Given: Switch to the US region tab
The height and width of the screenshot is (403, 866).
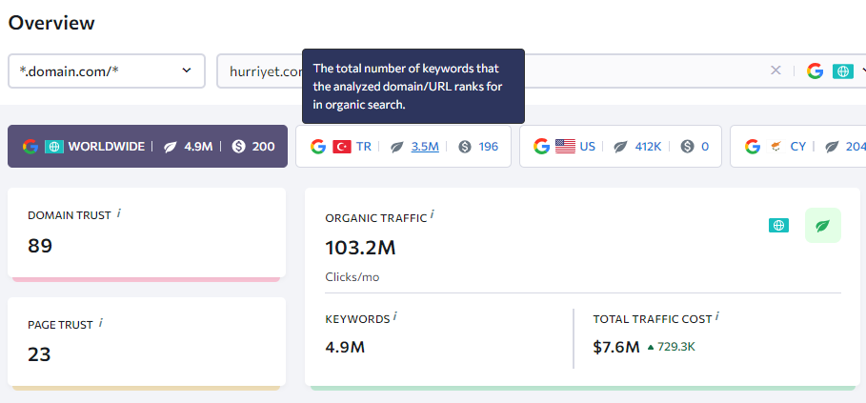Looking at the screenshot, I should click(620, 147).
